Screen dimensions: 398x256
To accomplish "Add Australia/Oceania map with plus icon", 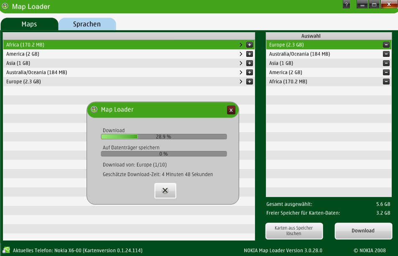I will 250,72.
